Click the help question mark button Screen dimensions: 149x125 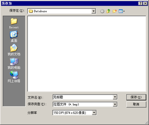click(140, 3)
